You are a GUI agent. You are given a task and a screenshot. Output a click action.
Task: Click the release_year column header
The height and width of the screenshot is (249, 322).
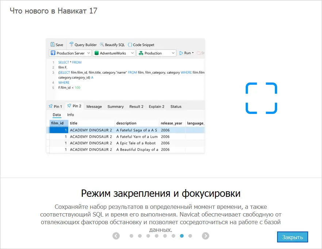[172, 123]
